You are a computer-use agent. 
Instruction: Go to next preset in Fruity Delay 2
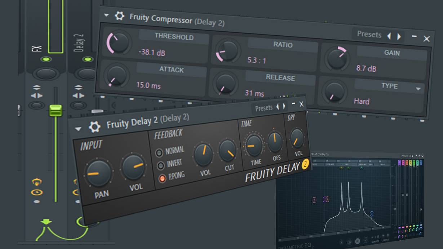[284, 106]
